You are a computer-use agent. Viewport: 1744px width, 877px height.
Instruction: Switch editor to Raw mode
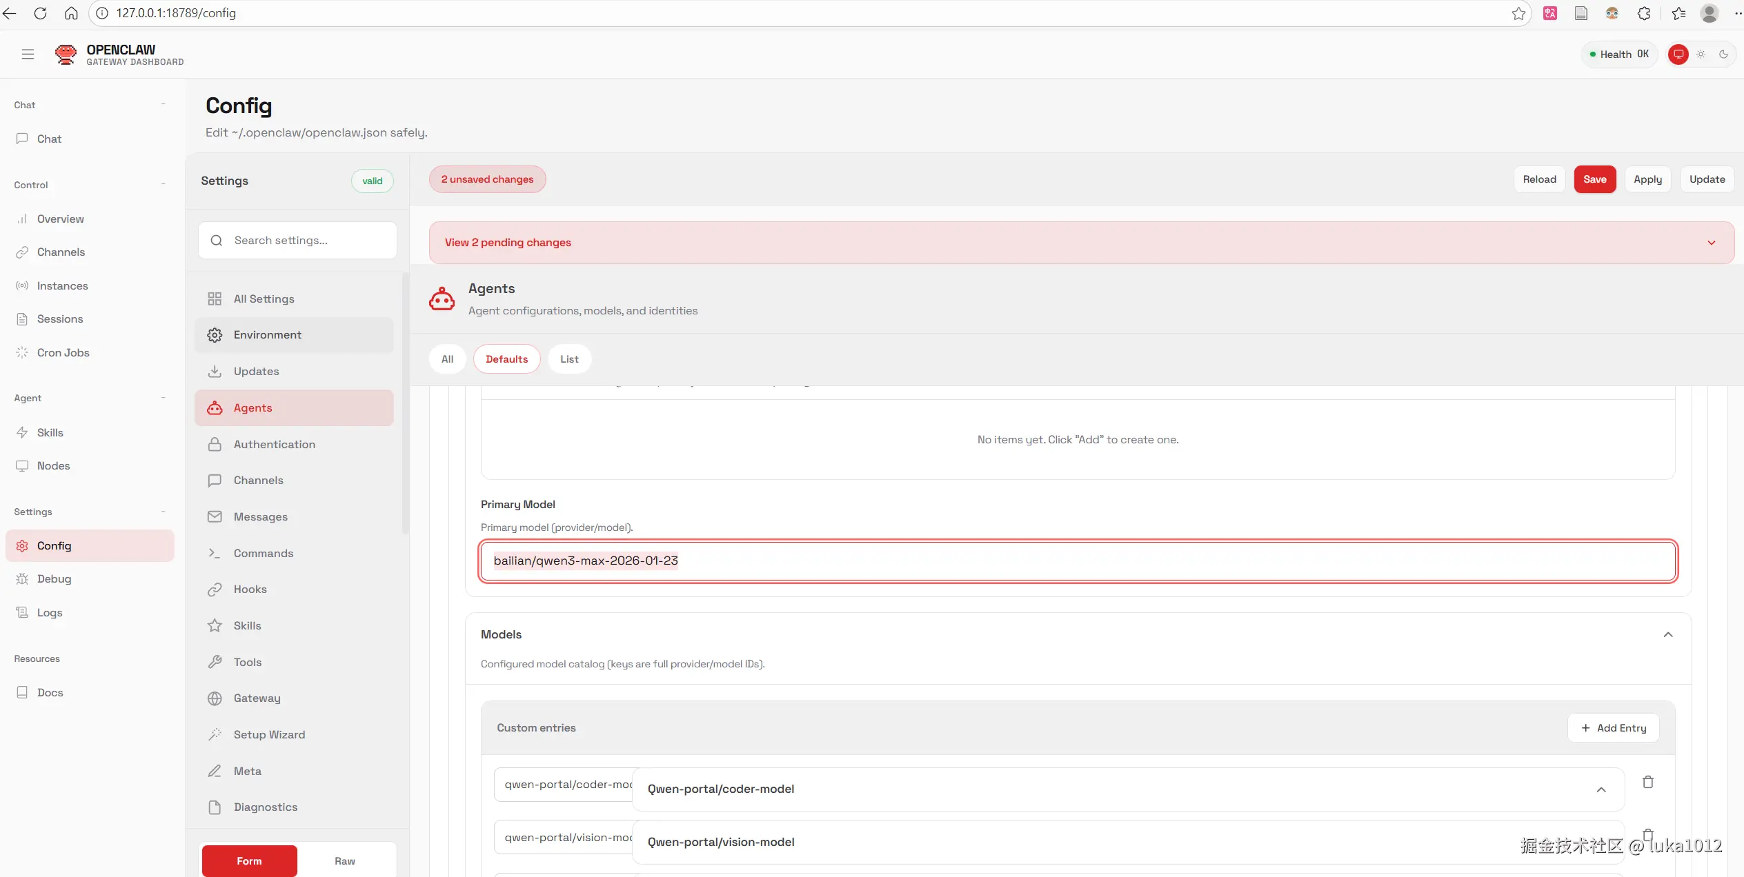[344, 860]
